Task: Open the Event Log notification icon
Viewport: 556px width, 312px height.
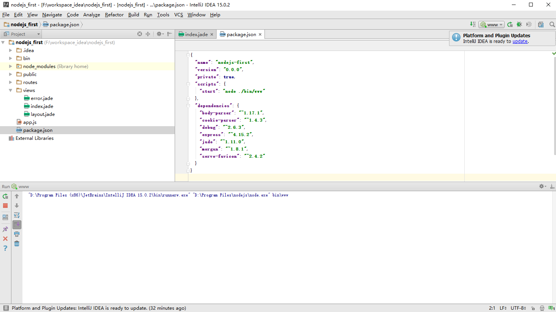Action: click(551, 308)
